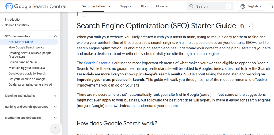Click the breadcrumb ellipsis above the title
274x135 pixels.
coord(83,16)
